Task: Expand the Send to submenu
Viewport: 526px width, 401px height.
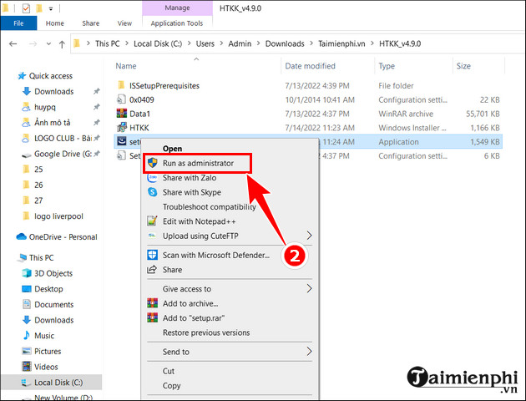Action: (310, 352)
